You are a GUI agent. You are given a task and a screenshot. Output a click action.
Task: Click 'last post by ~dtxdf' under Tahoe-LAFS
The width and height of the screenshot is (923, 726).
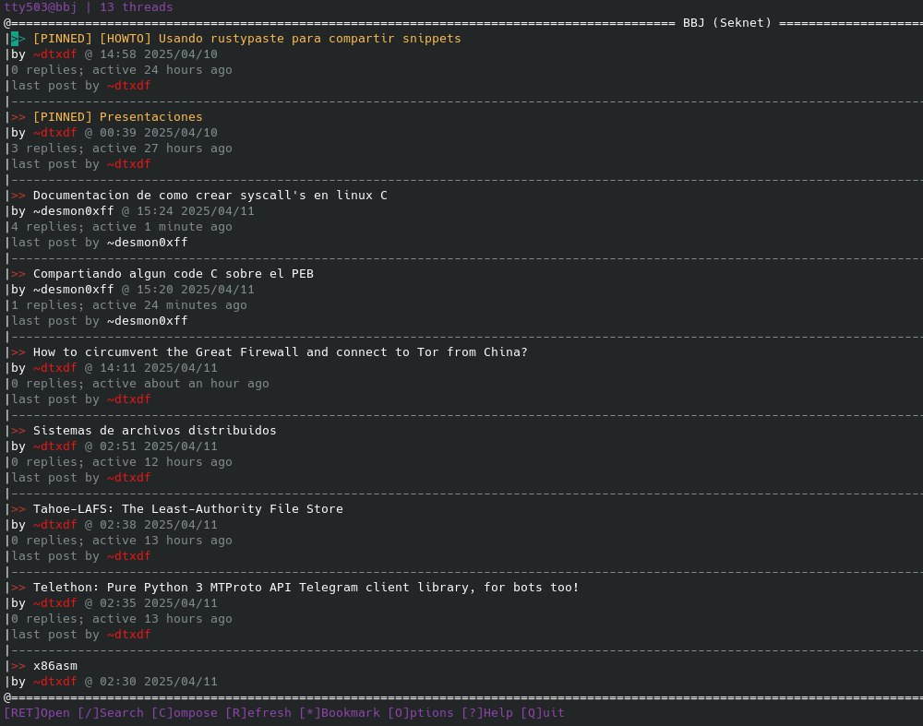[81, 556]
